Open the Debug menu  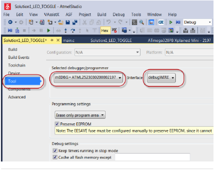pos(118,14)
